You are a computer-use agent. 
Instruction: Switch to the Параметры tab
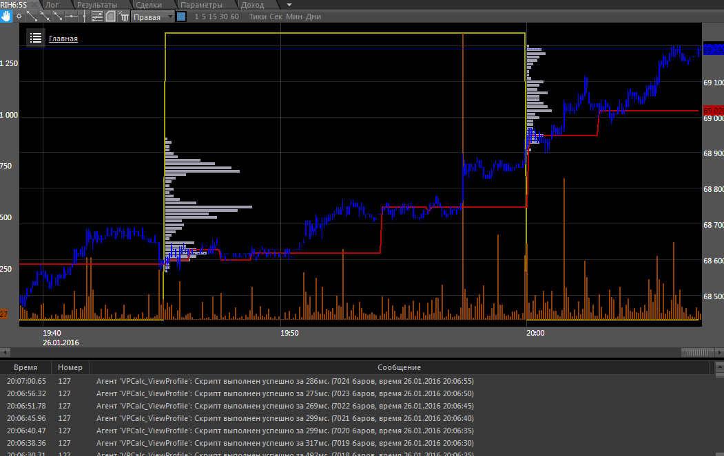pyautogui.click(x=201, y=5)
